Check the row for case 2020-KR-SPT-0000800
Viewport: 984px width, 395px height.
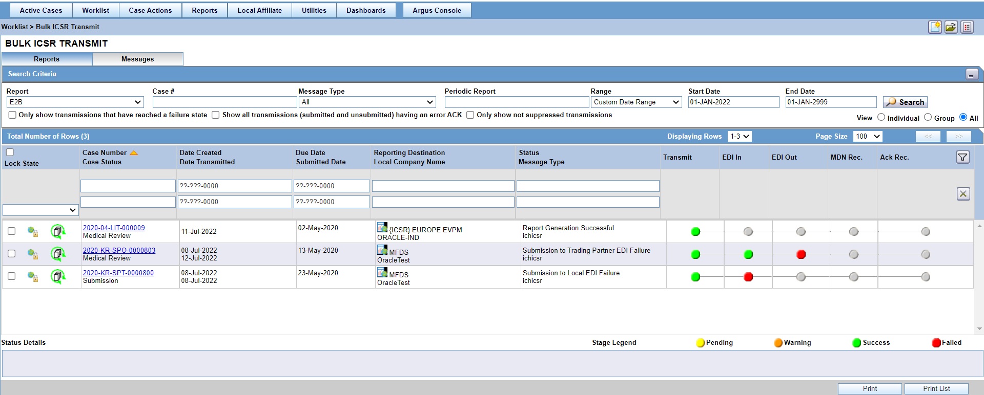point(11,276)
